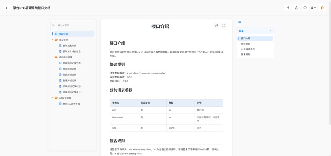
Task: Click file icon beside 修改解析记录状态
Action: coord(60,86)
